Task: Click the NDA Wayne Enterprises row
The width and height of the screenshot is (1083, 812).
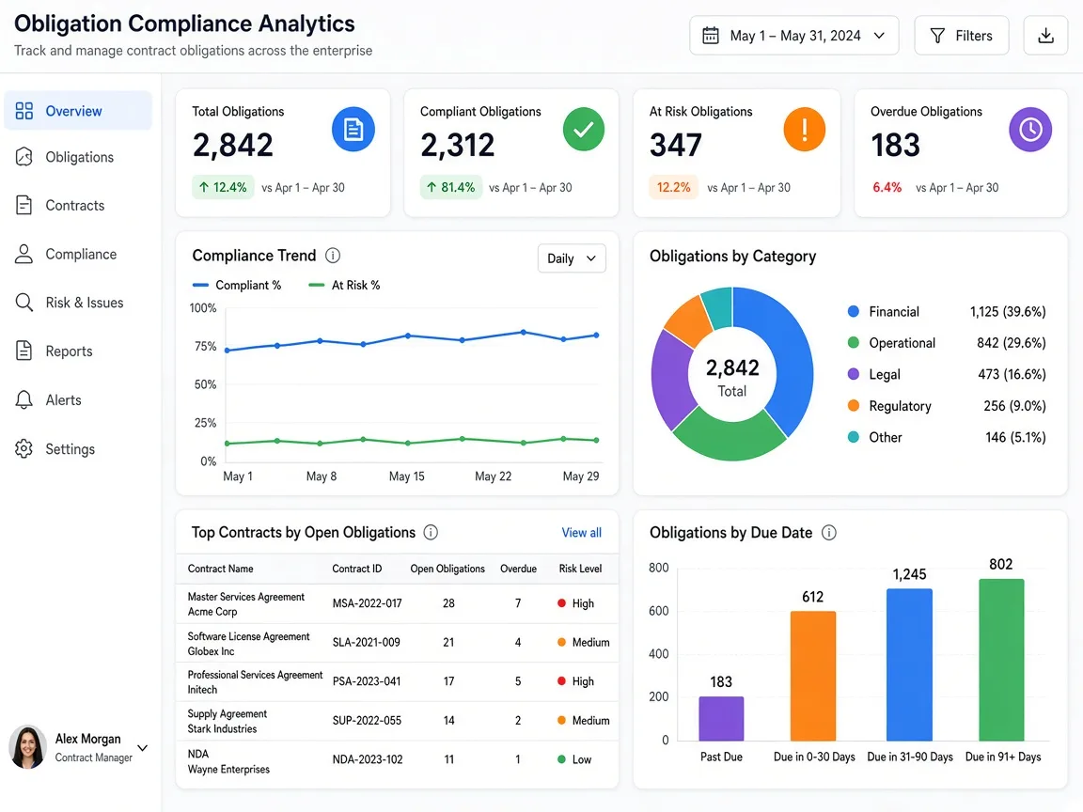Action: 397,761
